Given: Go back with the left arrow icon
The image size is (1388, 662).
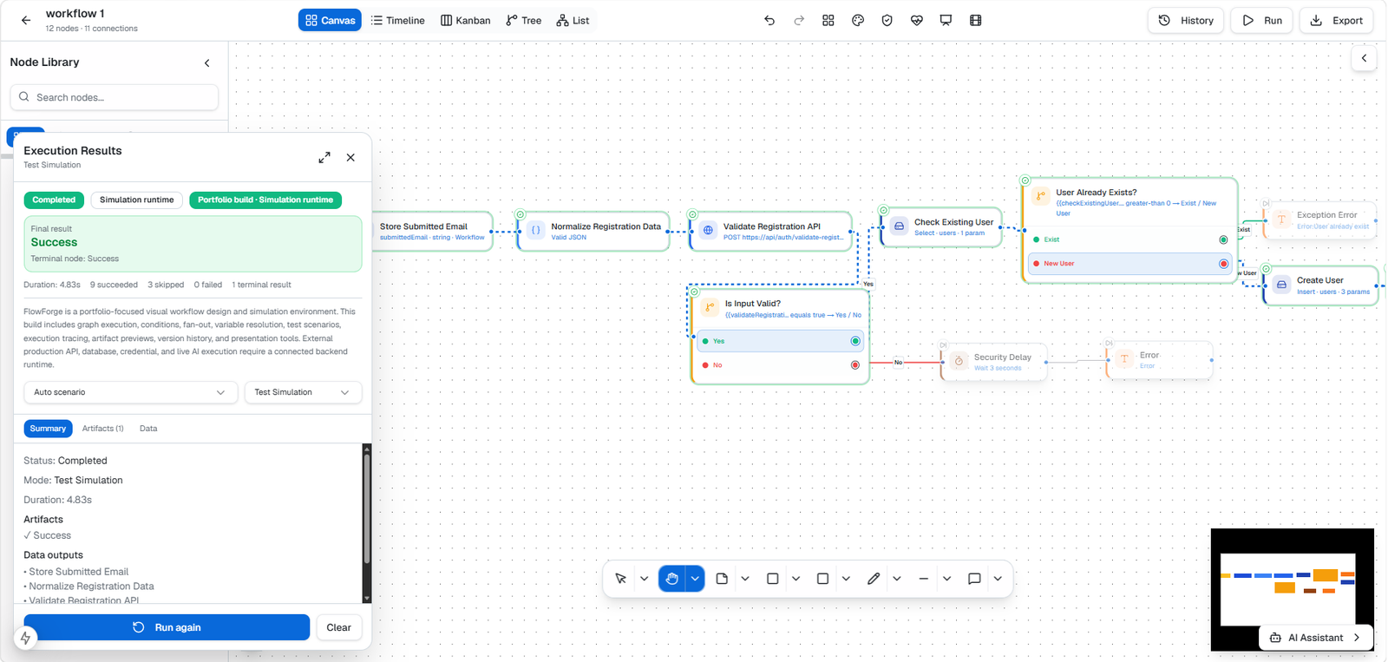Looking at the screenshot, I should pyautogui.click(x=26, y=20).
